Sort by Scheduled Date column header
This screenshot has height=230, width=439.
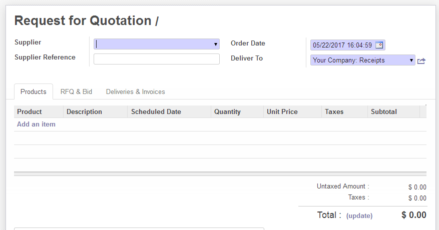tap(156, 112)
